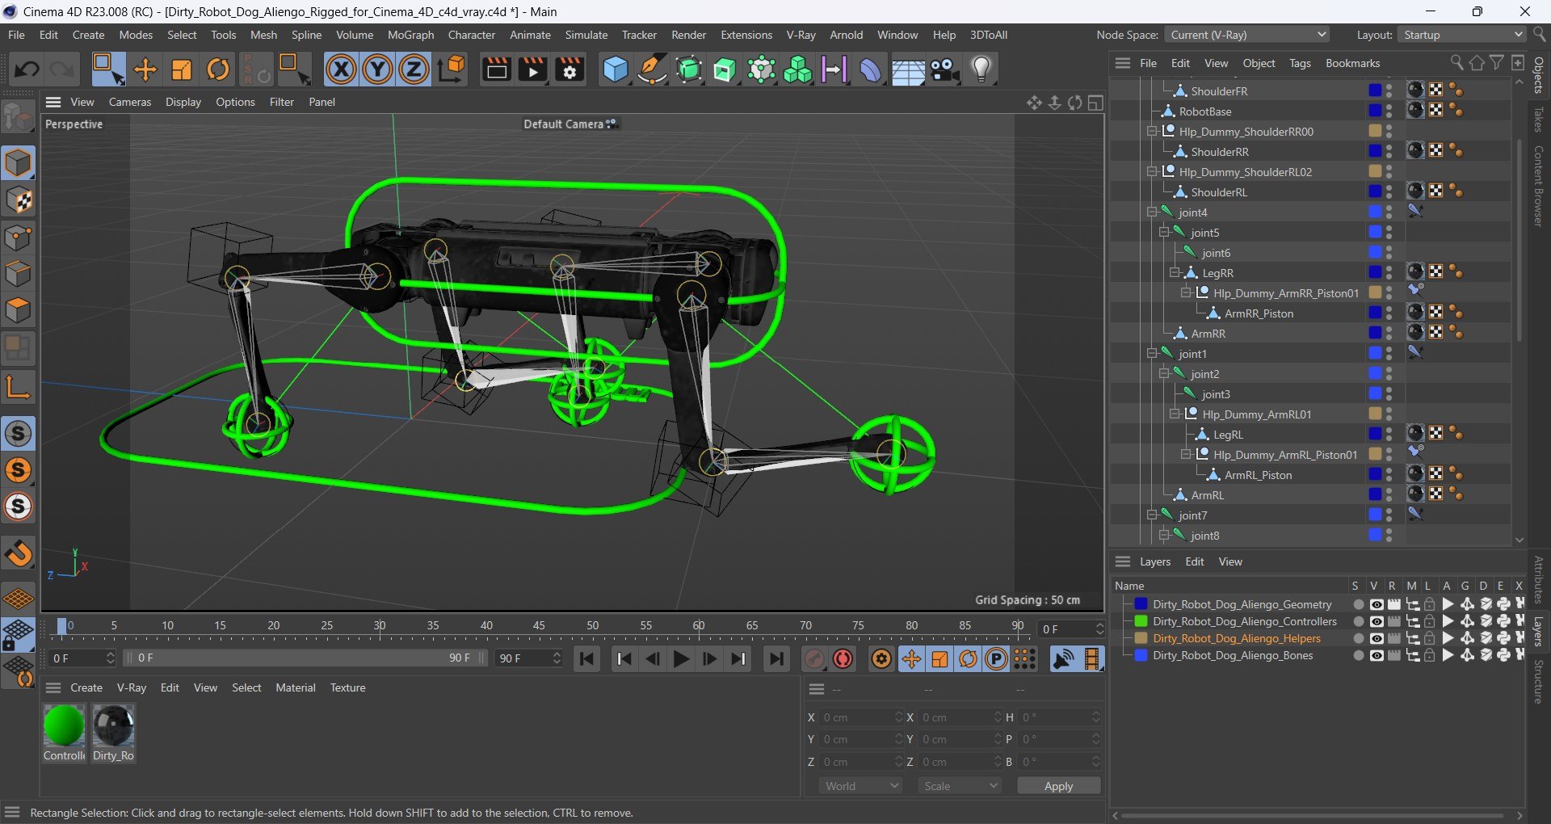Viewport: 1551px width, 824px height.
Task: Click Render to Picture Viewer icon
Action: click(533, 69)
